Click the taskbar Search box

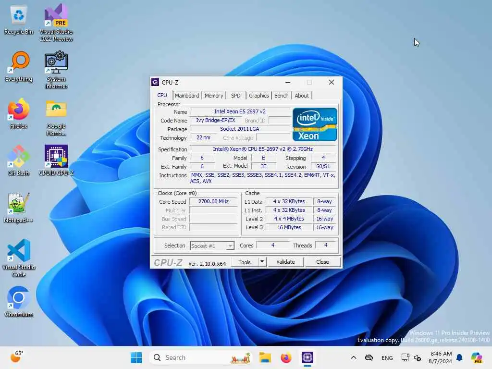point(201,357)
